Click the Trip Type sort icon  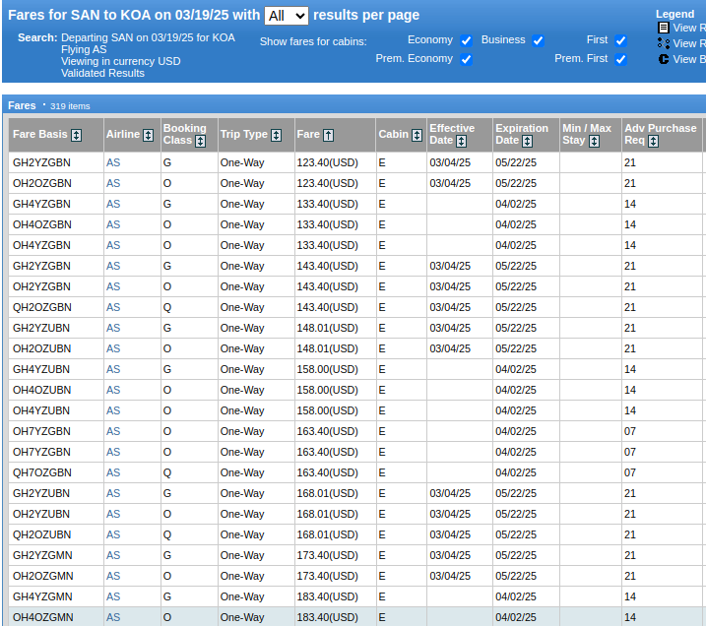tap(277, 135)
